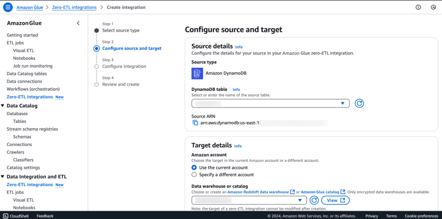Viewport: 442px width, 219px height.
Task: Go to Step 1 Select source type
Action: point(121,30)
